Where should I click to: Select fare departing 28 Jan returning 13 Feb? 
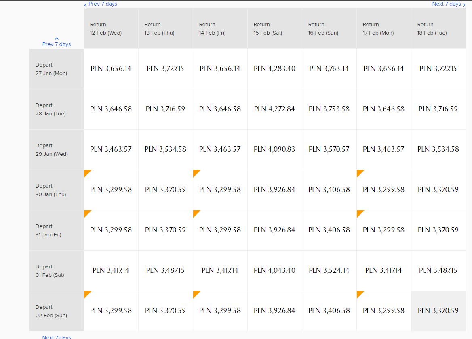pos(166,109)
